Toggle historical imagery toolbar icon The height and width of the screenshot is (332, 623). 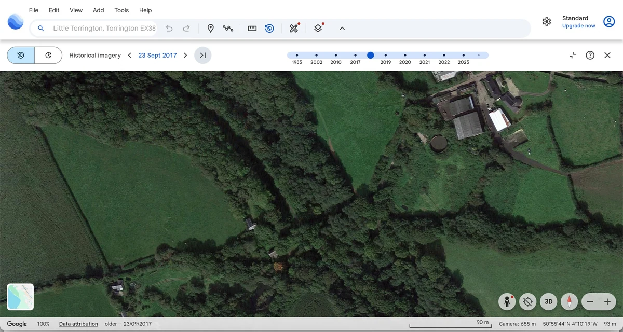(269, 29)
